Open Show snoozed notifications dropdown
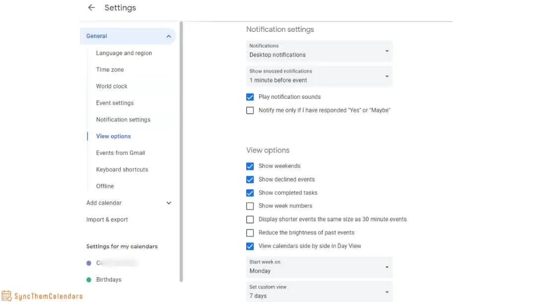The image size is (536, 302). tap(319, 76)
